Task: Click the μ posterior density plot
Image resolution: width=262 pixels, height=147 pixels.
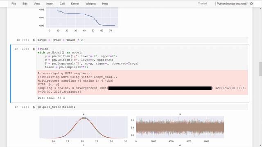Action: [x=84, y=127]
